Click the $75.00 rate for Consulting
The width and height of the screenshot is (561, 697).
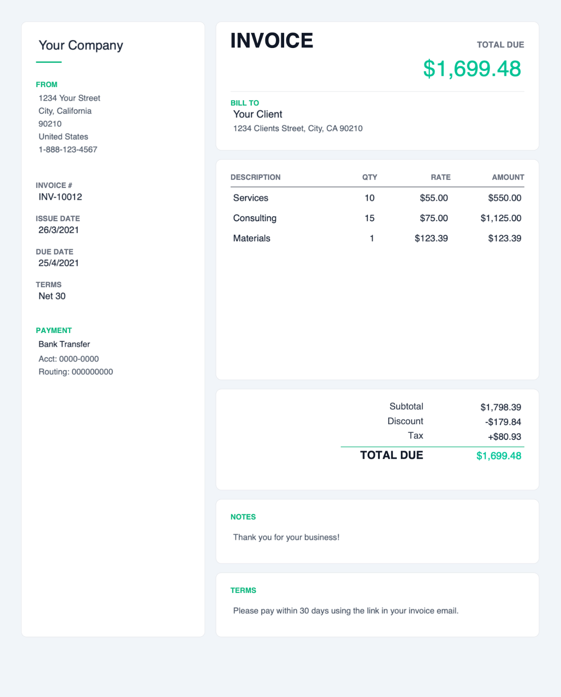coord(434,218)
